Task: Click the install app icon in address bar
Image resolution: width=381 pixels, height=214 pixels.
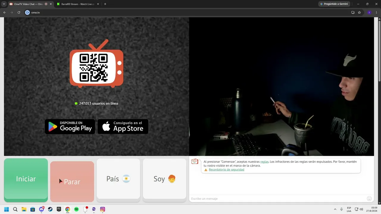Action: point(353,12)
